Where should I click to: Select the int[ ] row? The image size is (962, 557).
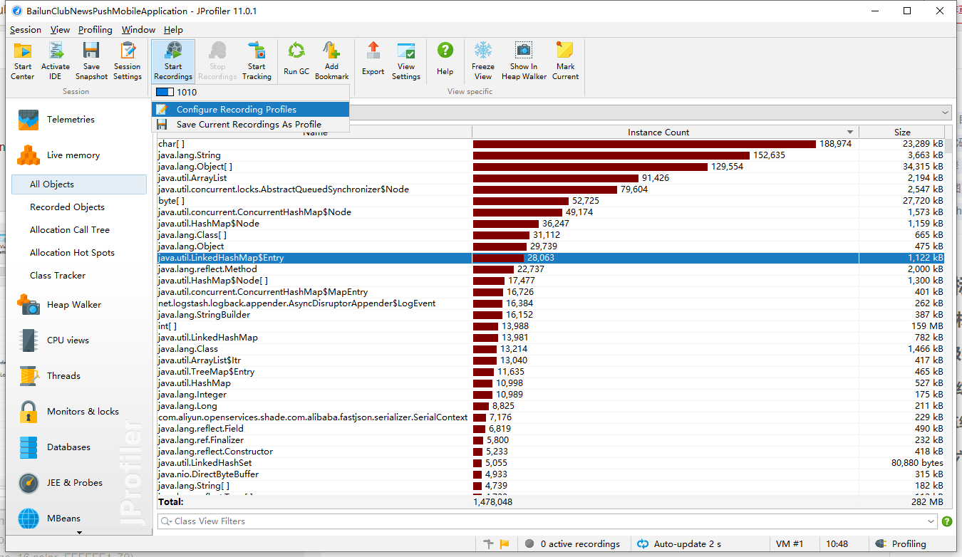pyautogui.click(x=550, y=326)
